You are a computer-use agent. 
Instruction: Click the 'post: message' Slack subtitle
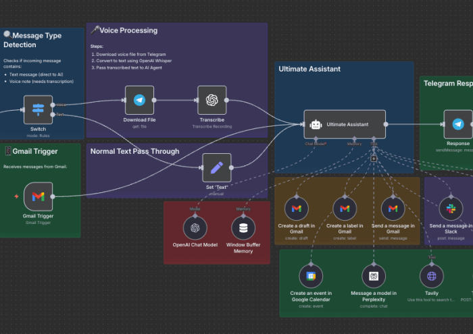click(x=451, y=238)
